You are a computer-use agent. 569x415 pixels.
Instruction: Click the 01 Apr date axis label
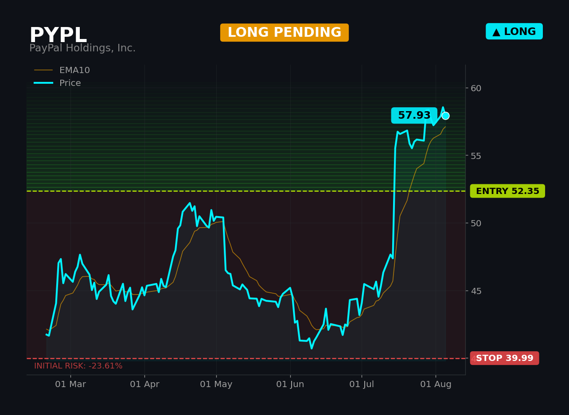pyautogui.click(x=144, y=384)
